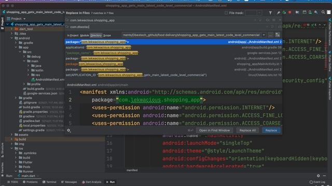Minimize the run panel with hide icon
The image size is (332, 186).
coord(324,176)
